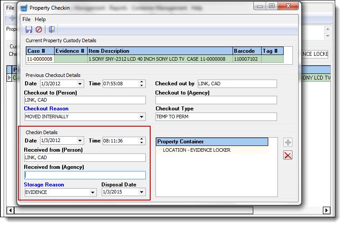The height and width of the screenshot is (226, 344).
Task: Expand the Checkout Reason dropdown
Action: point(142,117)
